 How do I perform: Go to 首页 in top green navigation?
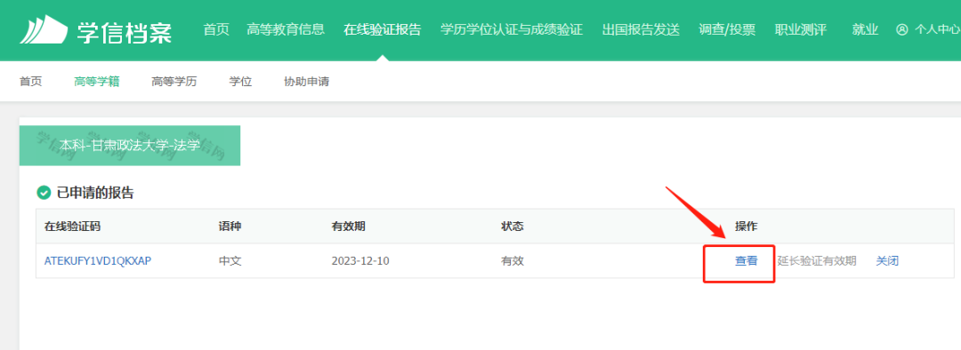click(x=216, y=29)
